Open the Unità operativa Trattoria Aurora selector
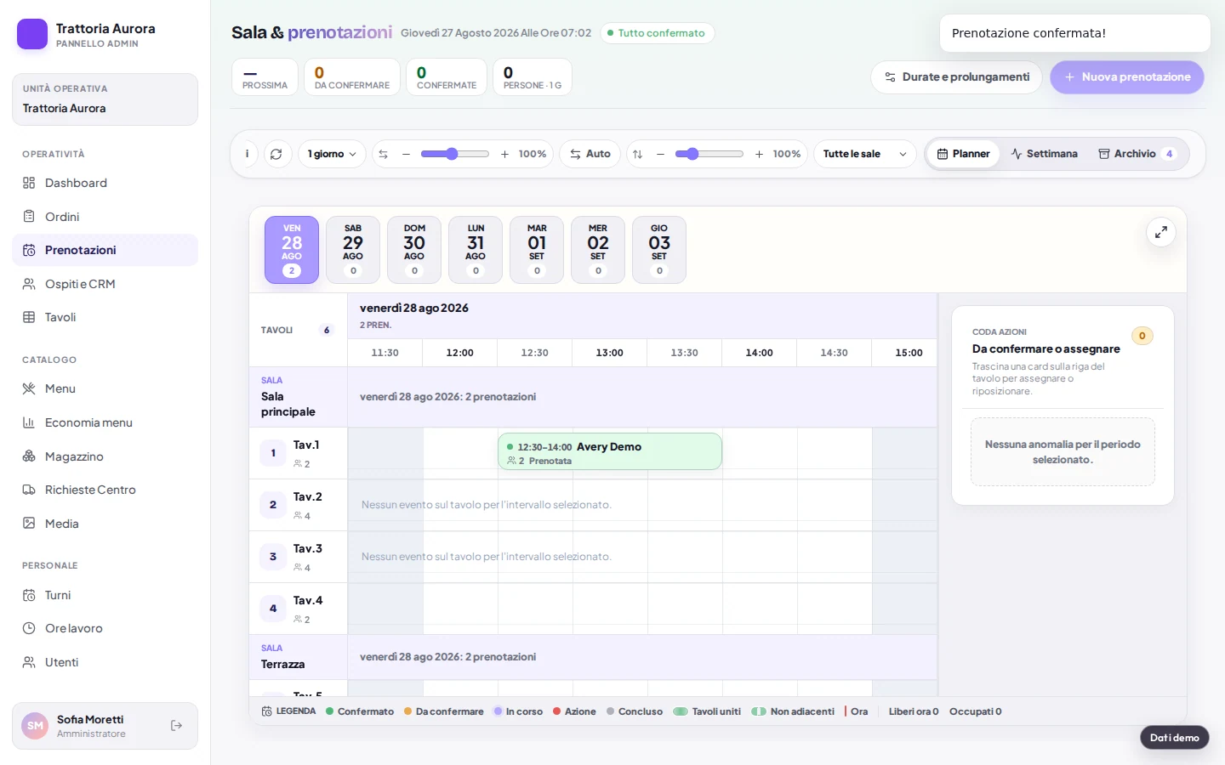This screenshot has width=1225, height=765. (x=105, y=99)
